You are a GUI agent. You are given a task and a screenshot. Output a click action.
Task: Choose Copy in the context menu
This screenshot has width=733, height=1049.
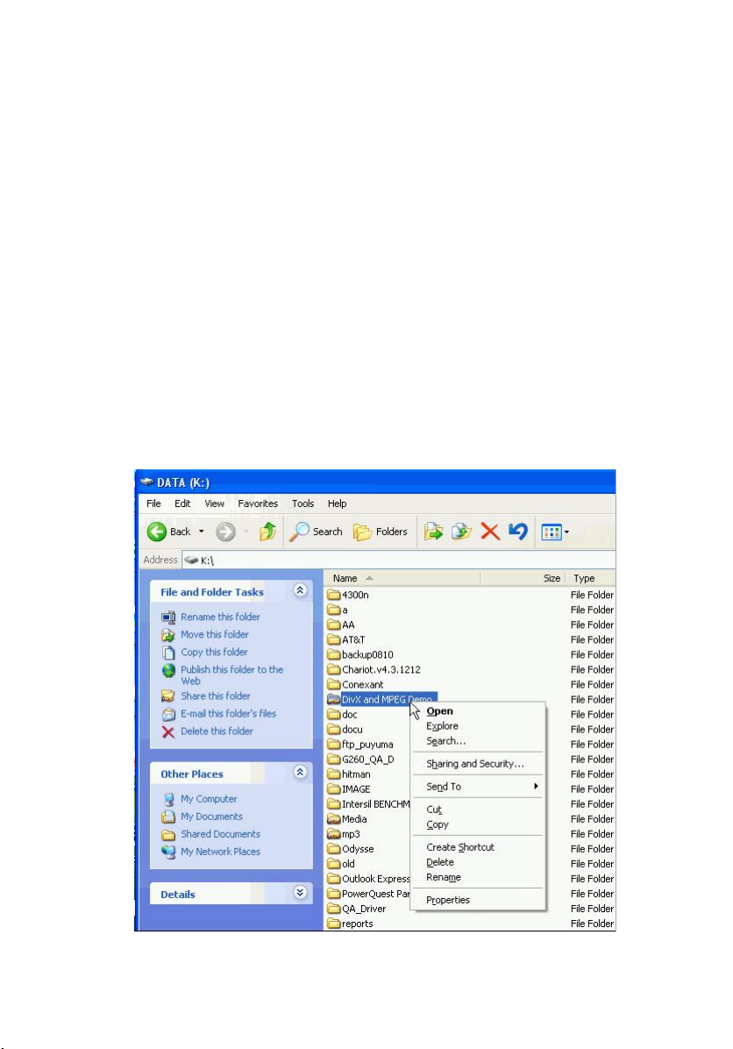(x=478, y=824)
